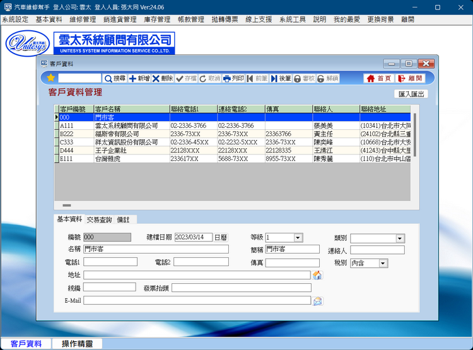
Task: Open the 銷進貨管理 menu
Action: 120,20
